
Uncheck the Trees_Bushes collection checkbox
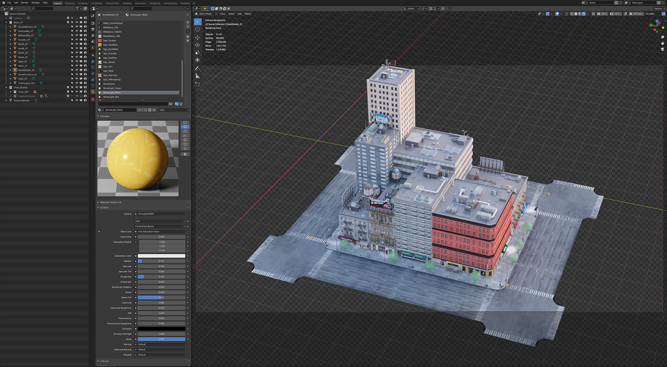click(68, 87)
